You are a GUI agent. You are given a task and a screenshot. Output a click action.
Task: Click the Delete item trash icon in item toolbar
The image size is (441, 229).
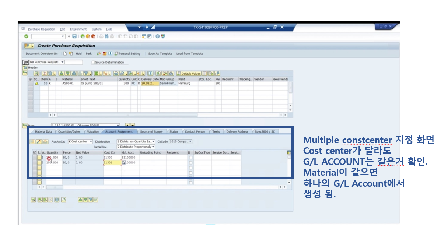tap(50, 73)
